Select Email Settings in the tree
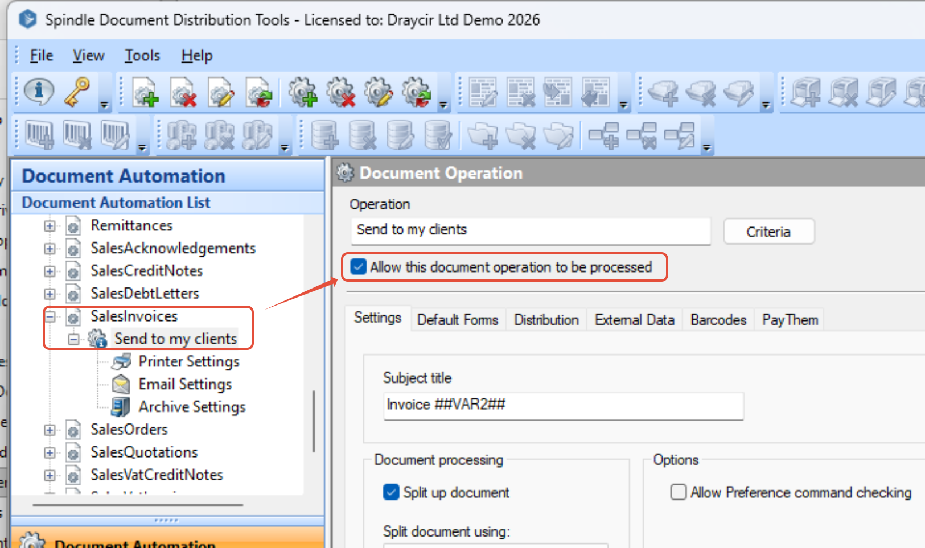This screenshot has height=548, width=925. (x=186, y=384)
